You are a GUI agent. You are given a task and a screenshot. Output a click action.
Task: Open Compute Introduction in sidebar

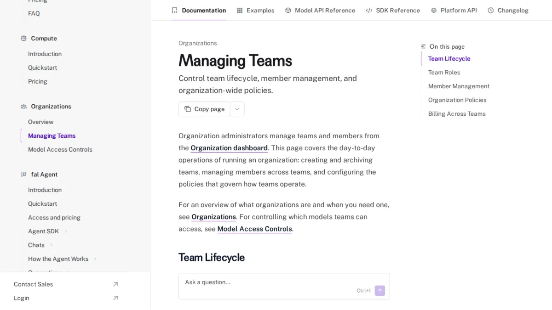(x=45, y=54)
